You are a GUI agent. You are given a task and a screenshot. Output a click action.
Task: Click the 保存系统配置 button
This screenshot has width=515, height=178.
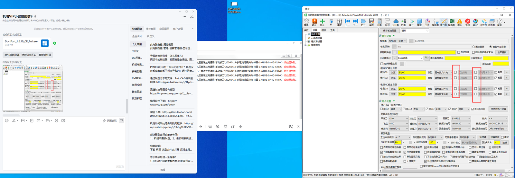(389, 31)
